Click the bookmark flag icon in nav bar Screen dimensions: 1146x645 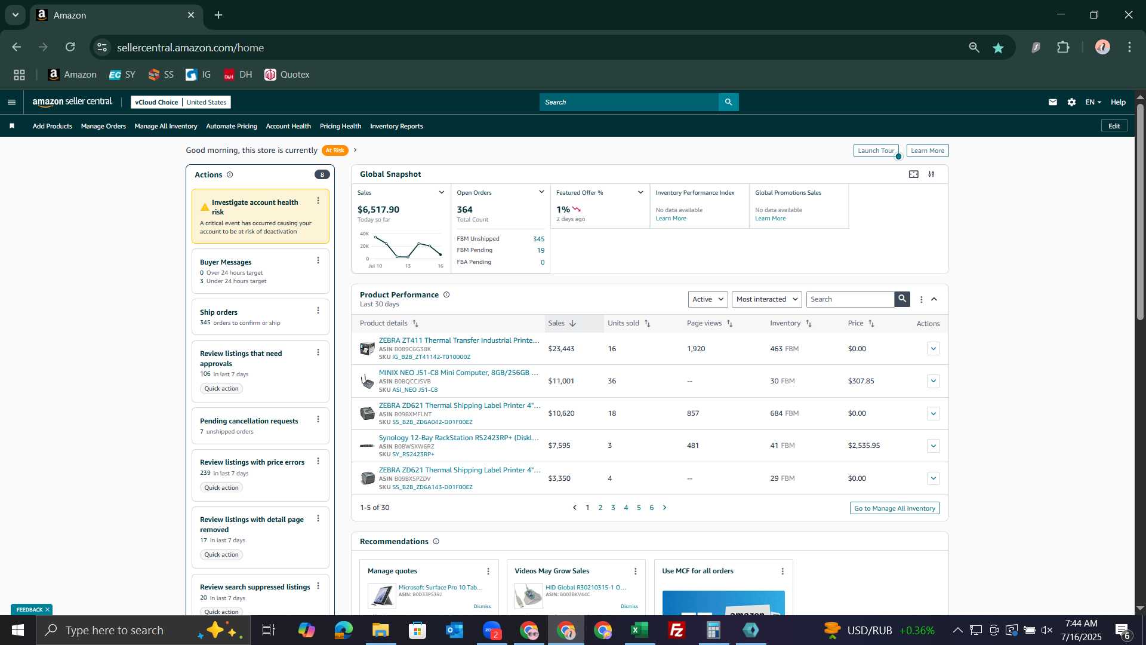click(x=12, y=126)
